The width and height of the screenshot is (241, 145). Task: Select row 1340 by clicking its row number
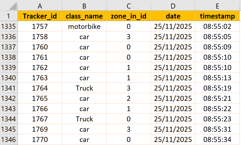pyautogui.click(x=8, y=78)
